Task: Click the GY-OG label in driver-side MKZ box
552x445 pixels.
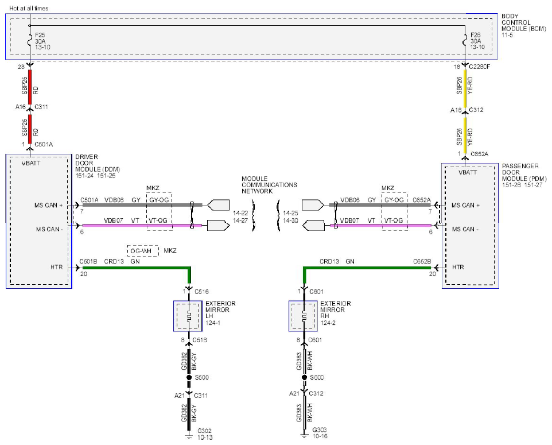Action: pos(159,200)
